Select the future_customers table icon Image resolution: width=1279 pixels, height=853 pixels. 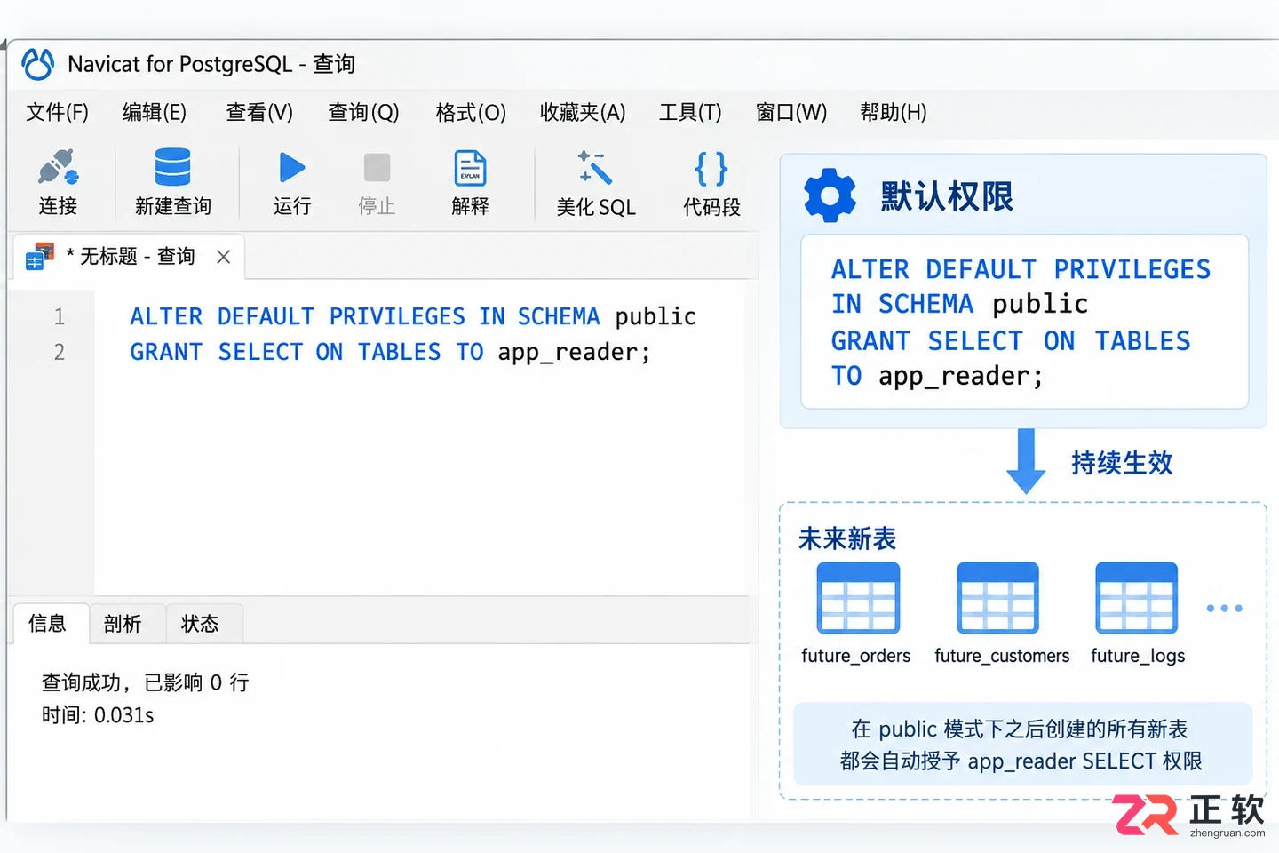pos(997,598)
